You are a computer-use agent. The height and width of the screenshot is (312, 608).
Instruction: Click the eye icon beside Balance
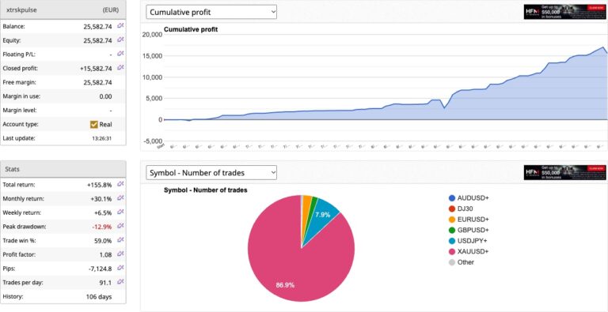[120, 26]
